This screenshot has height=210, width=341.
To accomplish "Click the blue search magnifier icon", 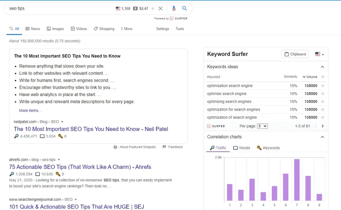I will (184, 9).
